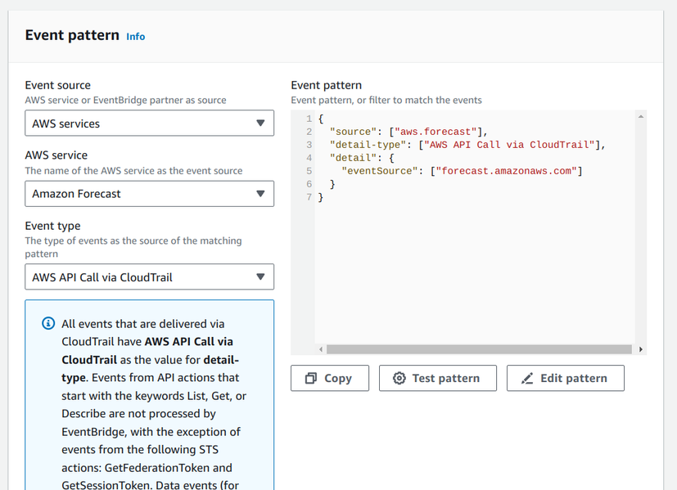Viewport: 677px width, 490px height.
Task: Click line number 5 in the editor gutter
Action: [x=309, y=171]
